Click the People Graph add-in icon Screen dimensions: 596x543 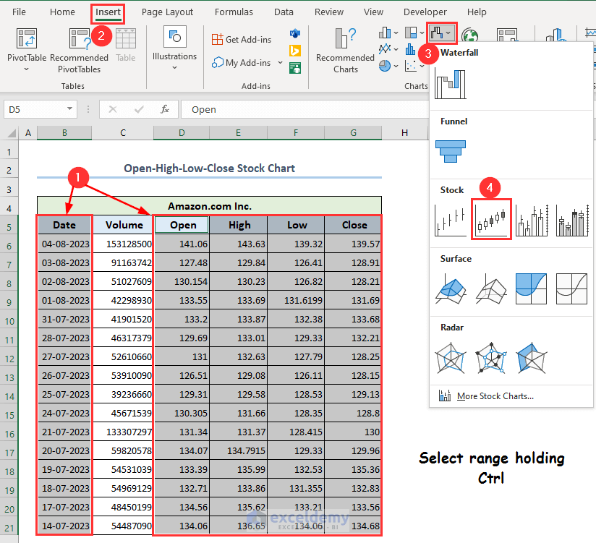coord(295,68)
